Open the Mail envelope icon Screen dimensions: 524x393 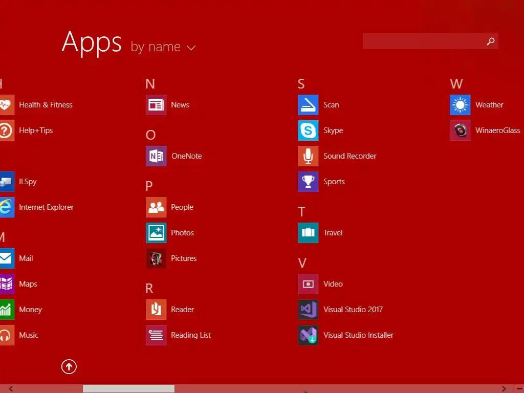coord(7,258)
